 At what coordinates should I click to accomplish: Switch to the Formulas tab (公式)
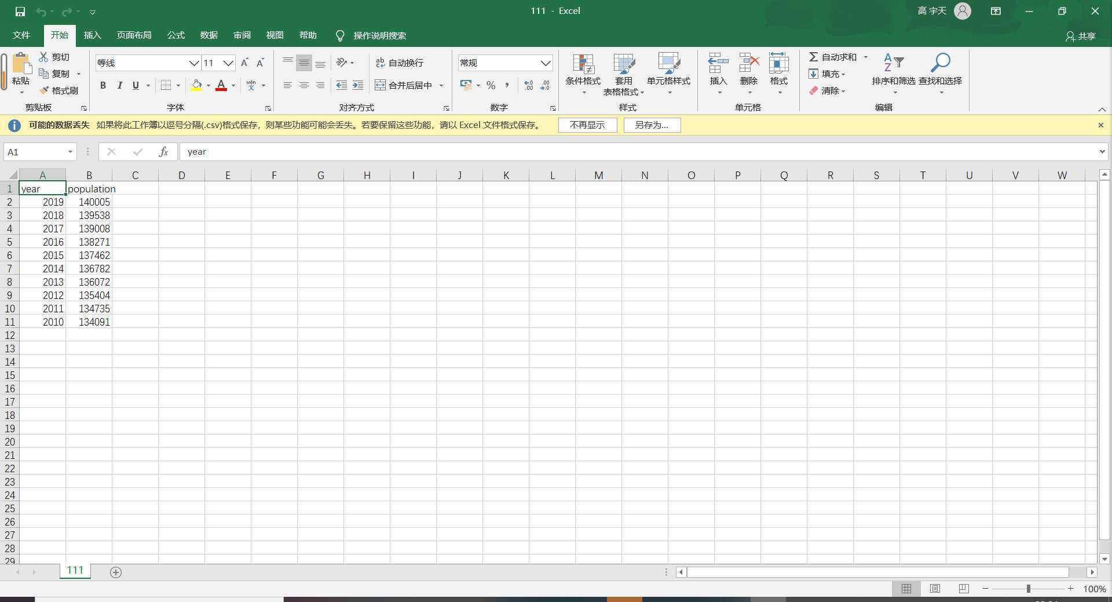[x=175, y=35]
